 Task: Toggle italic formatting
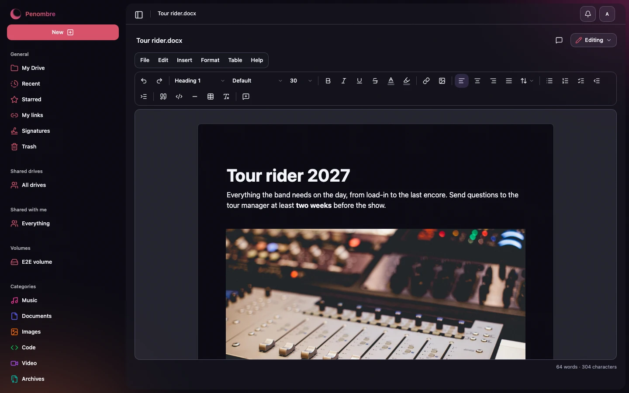point(344,81)
